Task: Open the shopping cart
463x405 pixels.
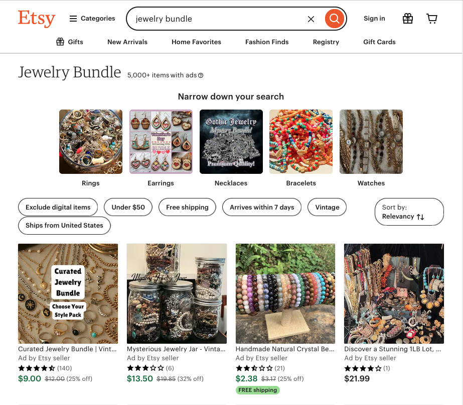Action: (x=432, y=19)
